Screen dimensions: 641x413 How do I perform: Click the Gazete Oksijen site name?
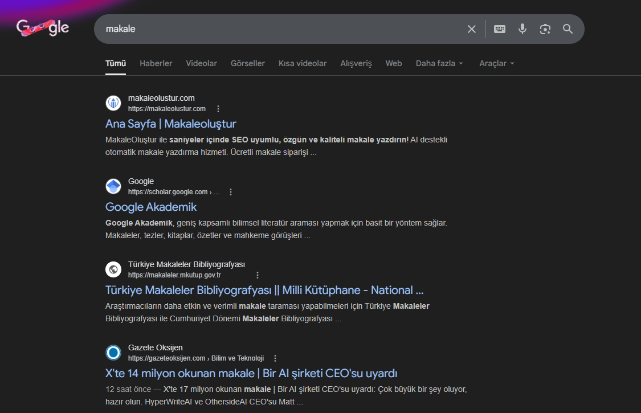pos(156,347)
